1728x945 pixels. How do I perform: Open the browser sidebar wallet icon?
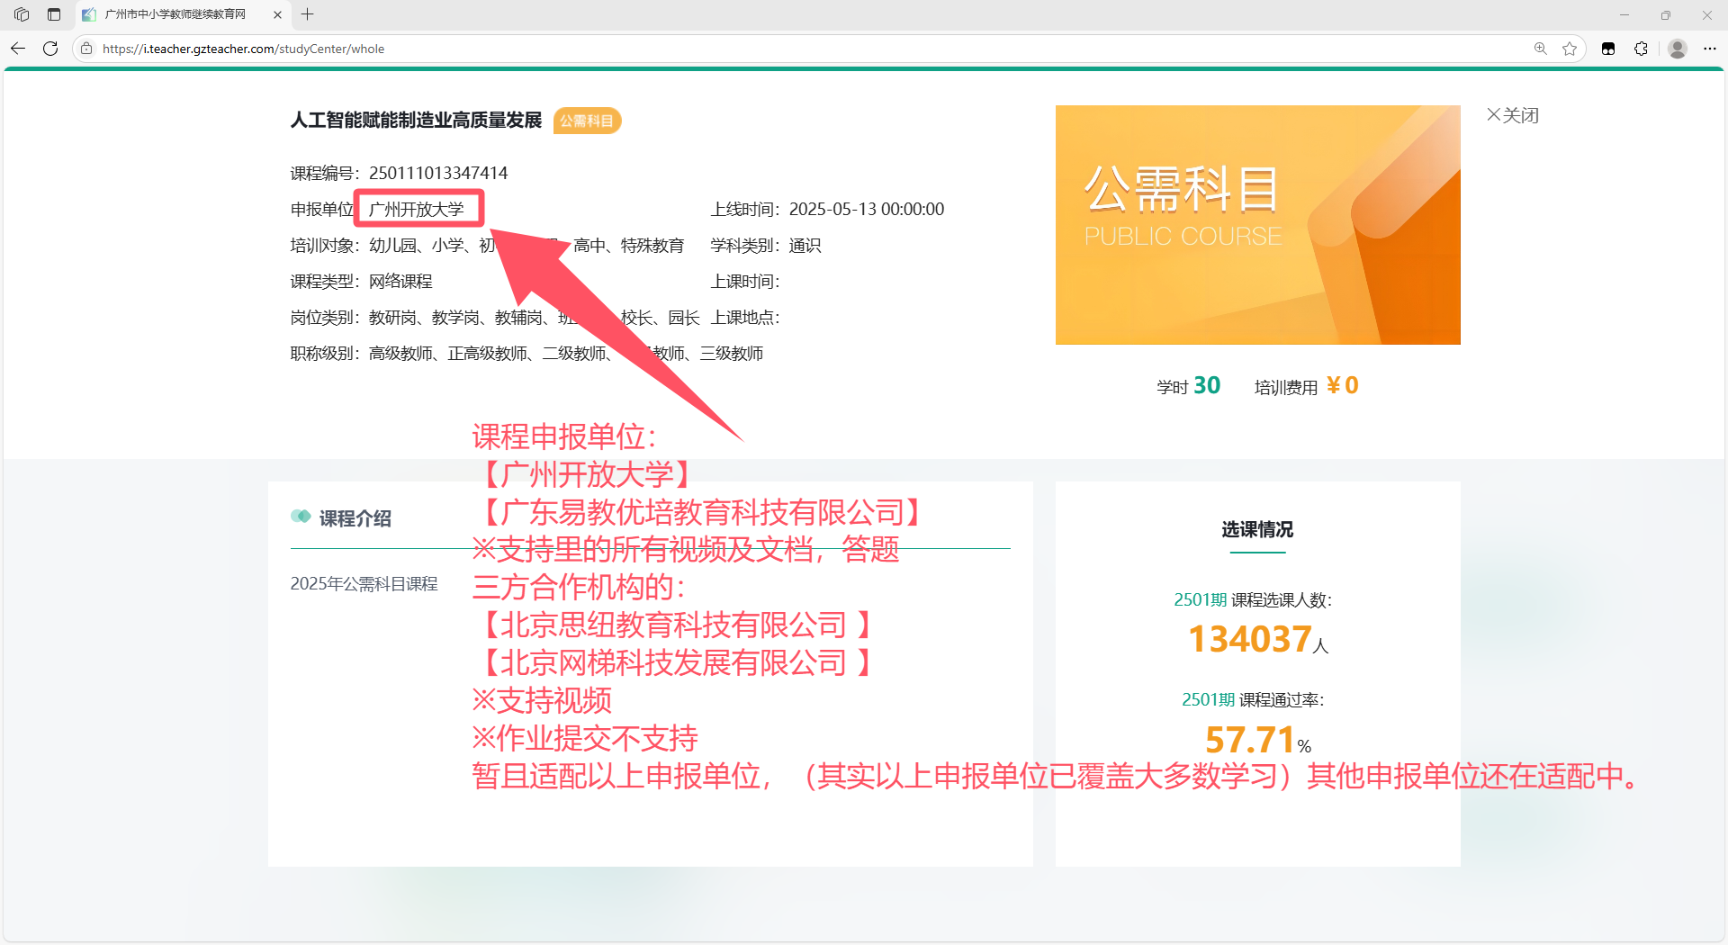1608,49
